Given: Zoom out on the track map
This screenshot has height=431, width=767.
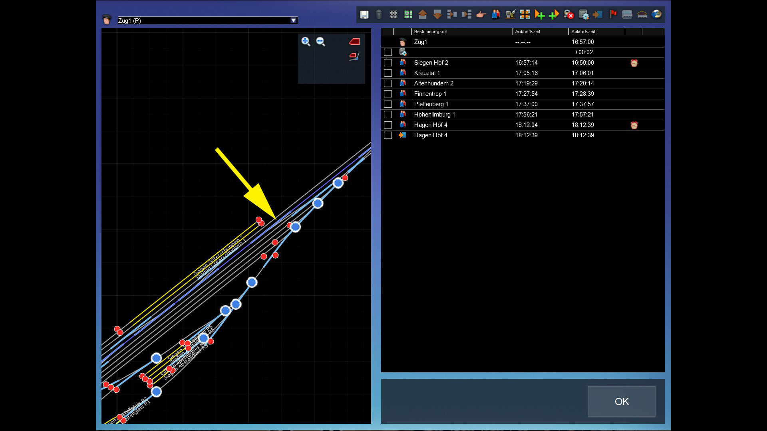Looking at the screenshot, I should [320, 42].
